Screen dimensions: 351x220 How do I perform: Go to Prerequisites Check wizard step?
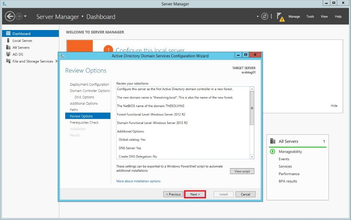pos(84,123)
